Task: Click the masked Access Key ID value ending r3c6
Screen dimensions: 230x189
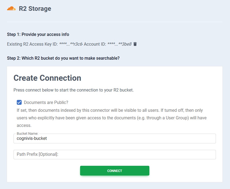Action: [x=71, y=44]
